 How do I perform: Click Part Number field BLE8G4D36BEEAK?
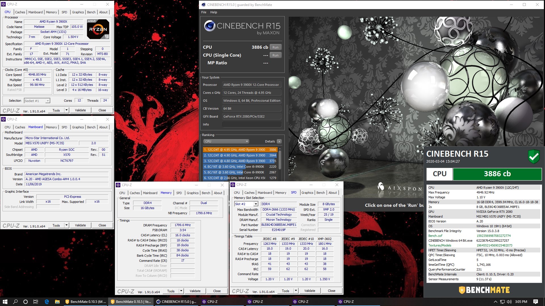[x=279, y=225]
